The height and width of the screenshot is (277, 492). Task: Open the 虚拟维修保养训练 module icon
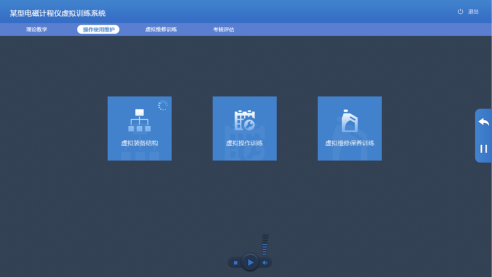[349, 128]
